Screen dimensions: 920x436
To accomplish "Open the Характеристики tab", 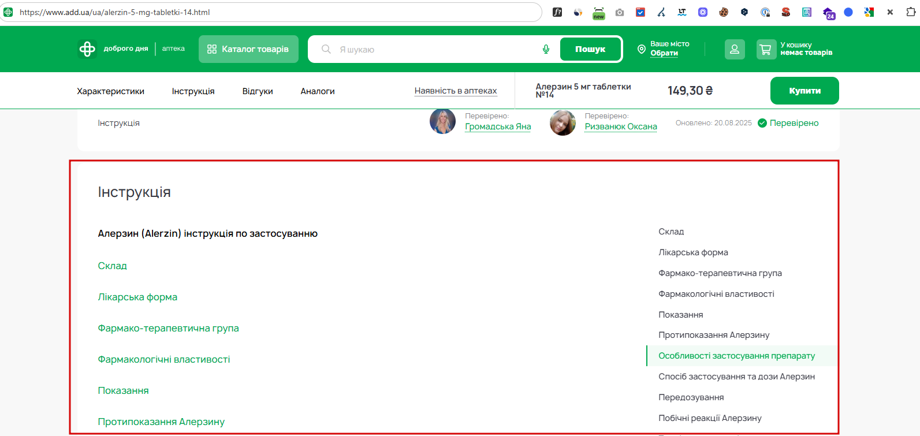I will [111, 91].
